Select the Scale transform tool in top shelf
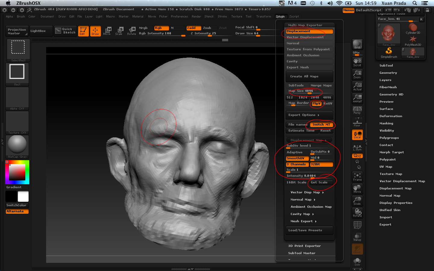Image resolution: width=434 pixels, height=271 pixels. click(119, 31)
